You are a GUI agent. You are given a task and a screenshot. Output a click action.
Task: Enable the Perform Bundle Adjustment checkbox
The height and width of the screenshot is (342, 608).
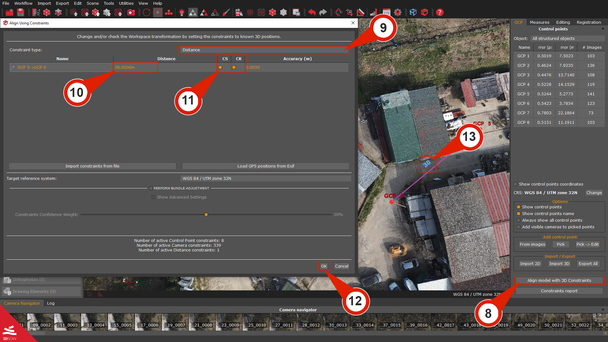point(151,188)
